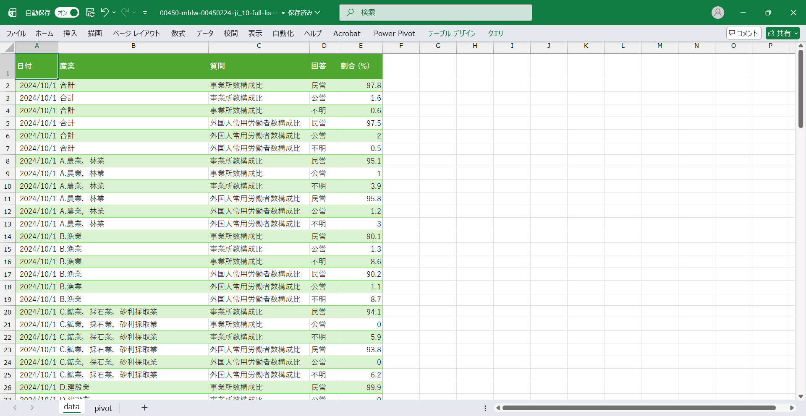Click the save icon in title bar
This screenshot has width=806, height=416.
point(90,13)
